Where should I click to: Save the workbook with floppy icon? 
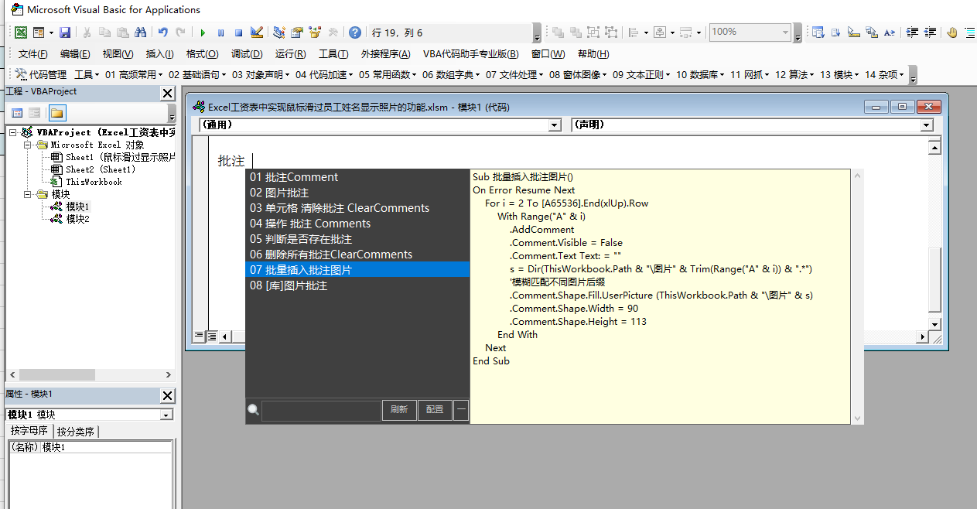(x=65, y=32)
